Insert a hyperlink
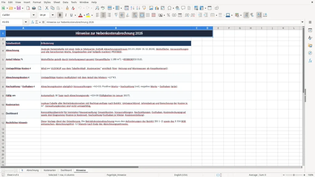Image resolution: width=315 pixels, height=177 pixels. [177, 8]
